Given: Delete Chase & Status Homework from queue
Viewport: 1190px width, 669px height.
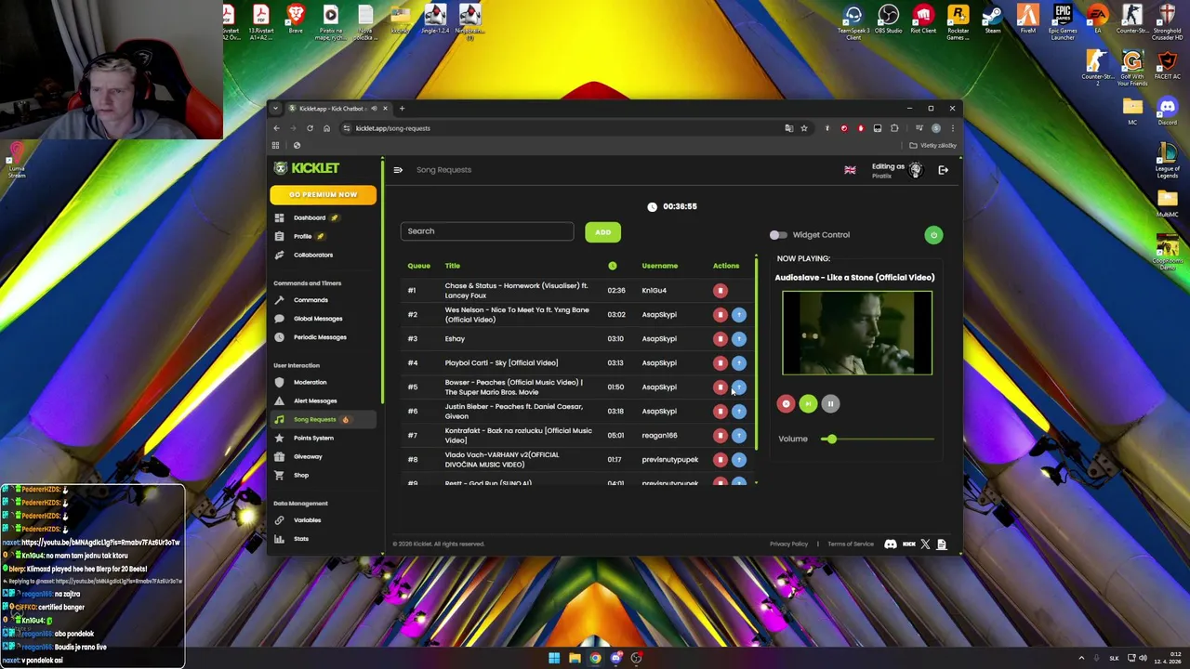Looking at the screenshot, I should (720, 290).
